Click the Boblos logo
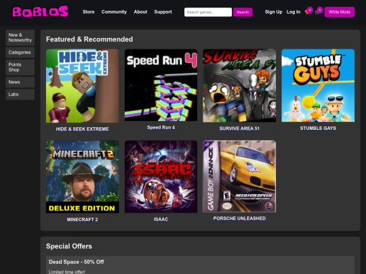This screenshot has width=366, height=274. pyautogui.click(x=41, y=12)
